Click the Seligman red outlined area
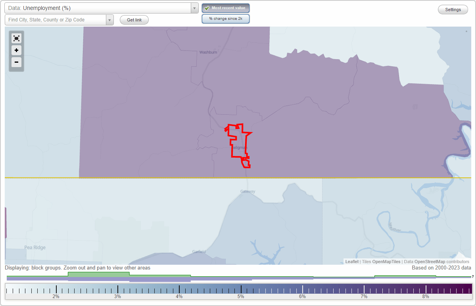Viewport: 476px width, 306px height. click(x=239, y=145)
